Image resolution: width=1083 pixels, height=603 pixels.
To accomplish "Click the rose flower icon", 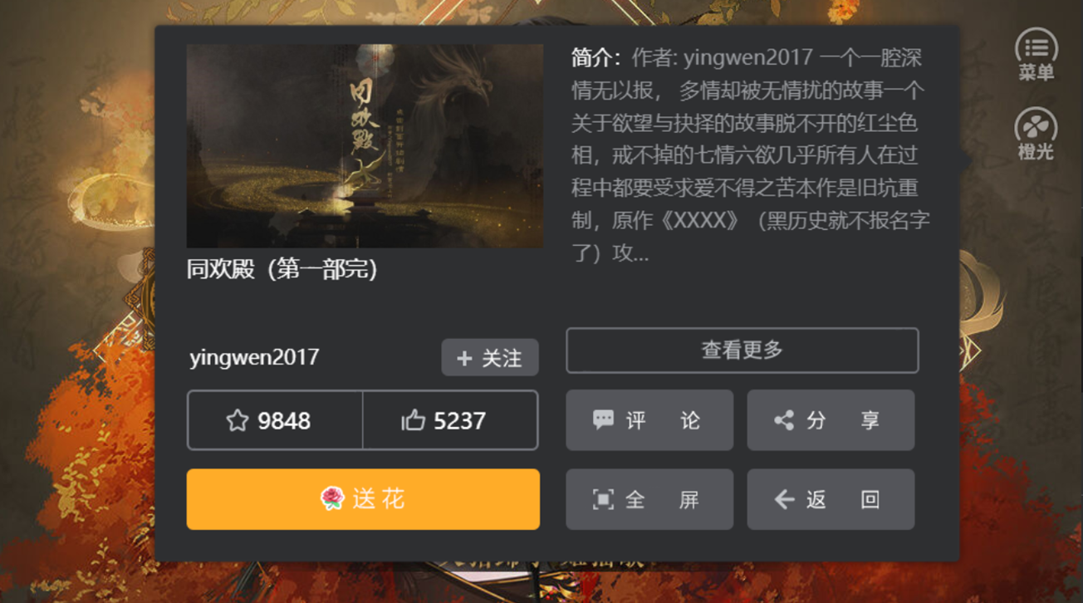I will coord(332,498).
